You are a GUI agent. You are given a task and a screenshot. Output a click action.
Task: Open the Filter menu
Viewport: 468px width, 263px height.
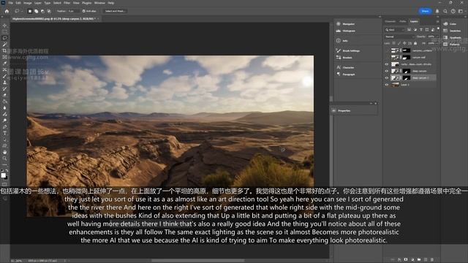[67, 3]
